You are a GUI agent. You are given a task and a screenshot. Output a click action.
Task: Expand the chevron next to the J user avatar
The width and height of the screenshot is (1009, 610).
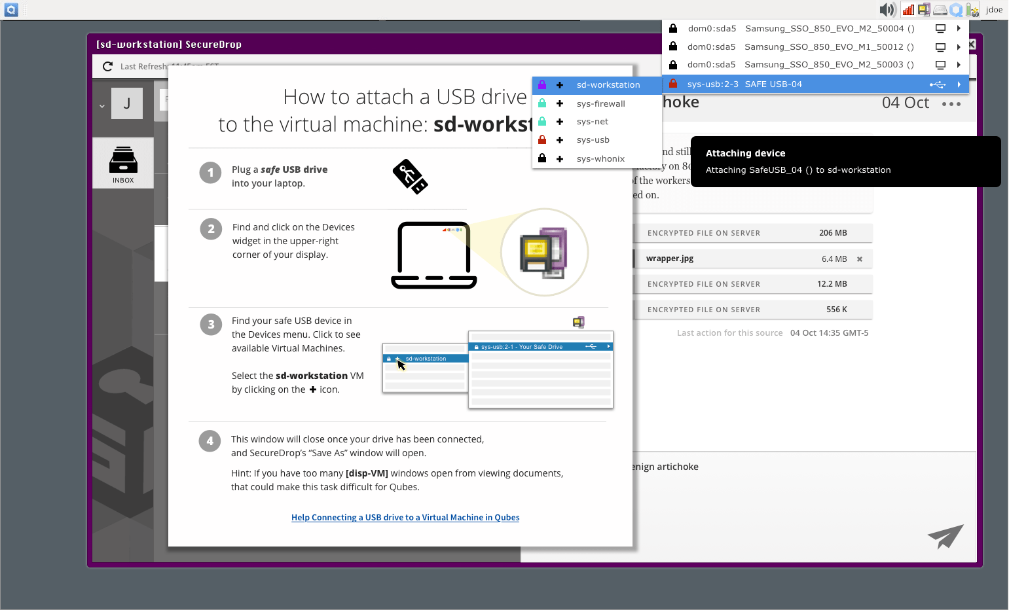(x=102, y=106)
